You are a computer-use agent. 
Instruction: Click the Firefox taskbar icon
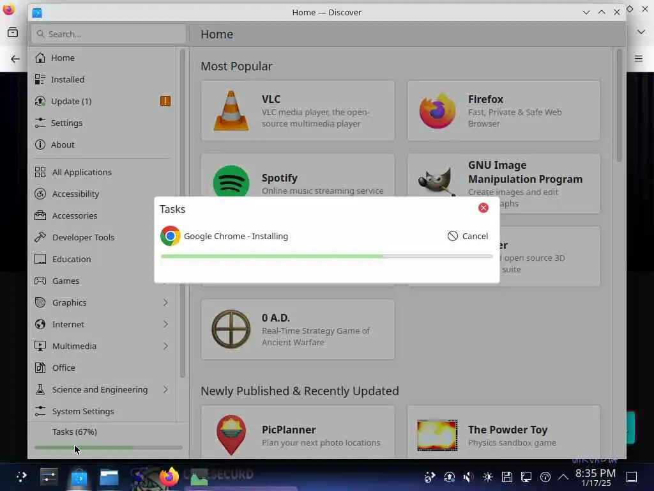tap(169, 477)
